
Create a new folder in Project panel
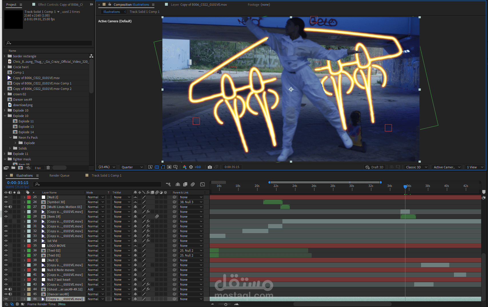13,168
